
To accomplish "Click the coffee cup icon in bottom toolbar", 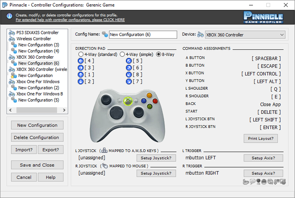I will click(x=246, y=182).
